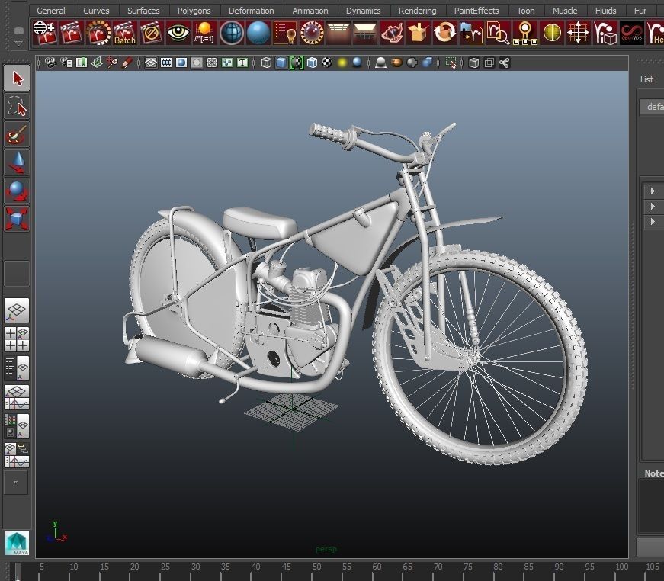Viewport: 664px width, 581px height.
Task: Choose the Lasso select tool
Action: [17, 106]
